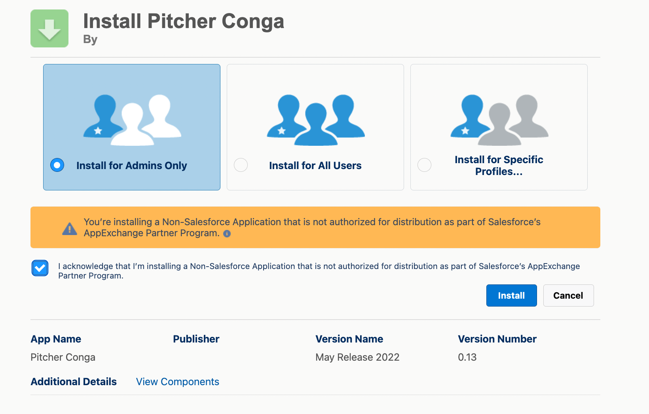
Task: Click the warning triangle icon in the orange banner
Action: 70,228
